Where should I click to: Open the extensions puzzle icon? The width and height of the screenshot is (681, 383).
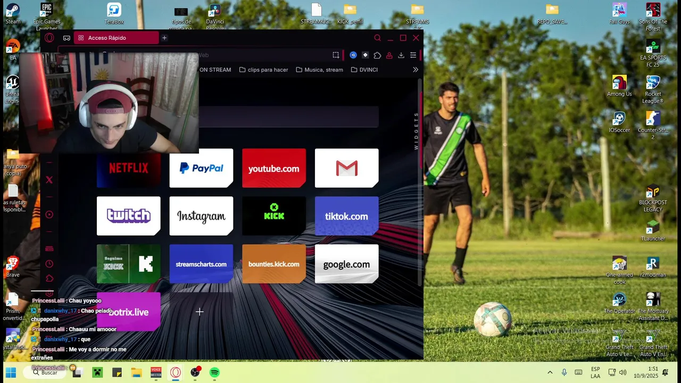click(377, 55)
